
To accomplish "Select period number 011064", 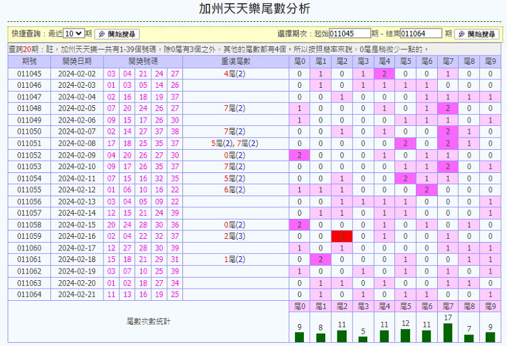I will pyautogui.click(x=29, y=294).
